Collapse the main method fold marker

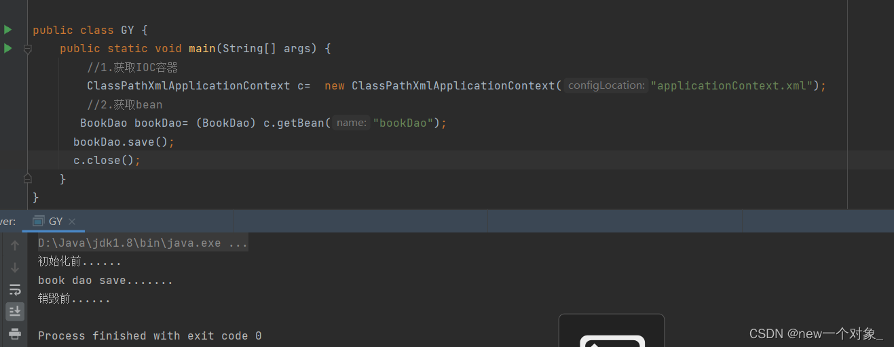point(28,49)
